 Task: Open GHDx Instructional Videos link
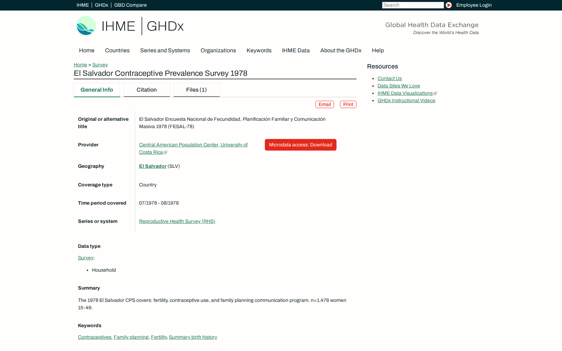click(x=406, y=101)
